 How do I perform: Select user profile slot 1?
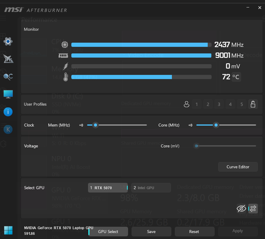pyautogui.click(x=197, y=104)
